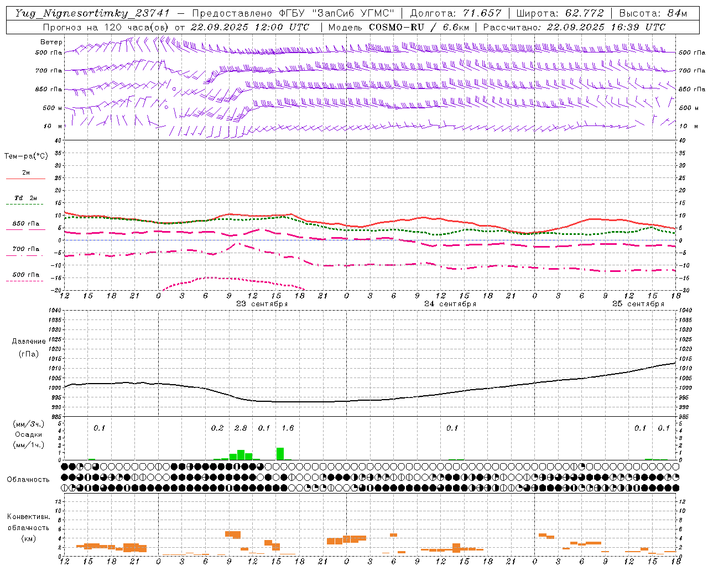Click the Ветер panel label
This screenshot has height=566, width=708.
tap(51, 42)
